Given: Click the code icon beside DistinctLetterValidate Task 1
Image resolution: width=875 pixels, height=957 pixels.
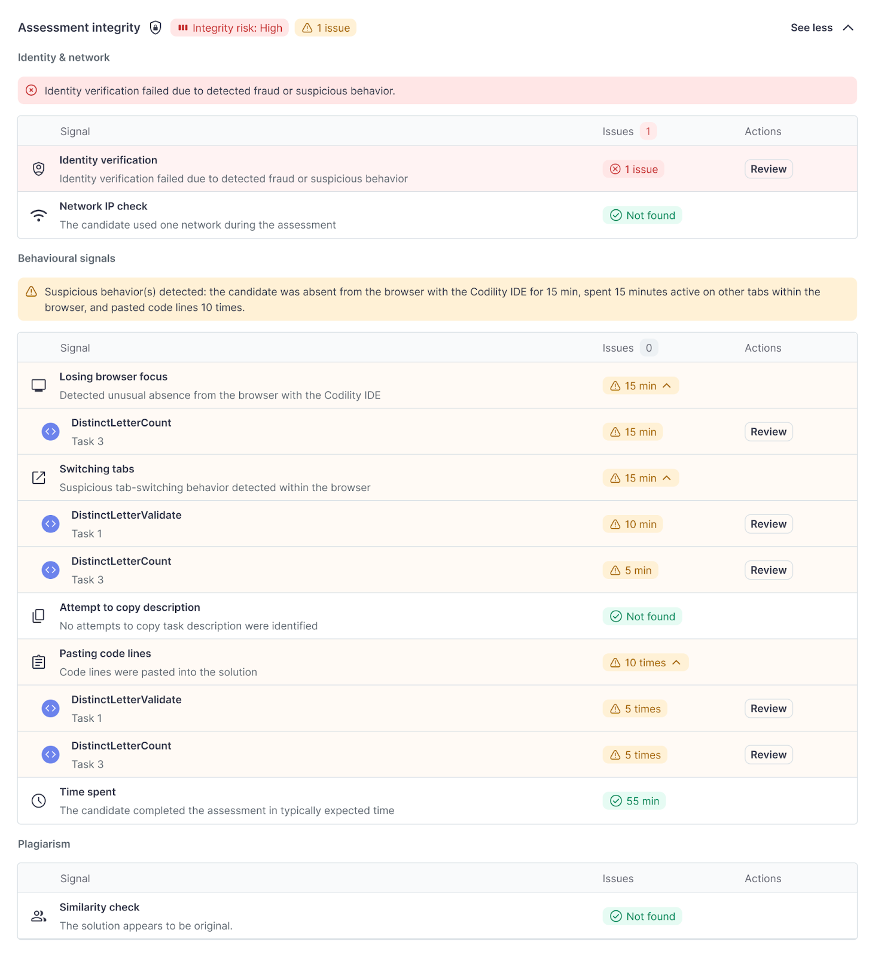Looking at the screenshot, I should click(50, 523).
